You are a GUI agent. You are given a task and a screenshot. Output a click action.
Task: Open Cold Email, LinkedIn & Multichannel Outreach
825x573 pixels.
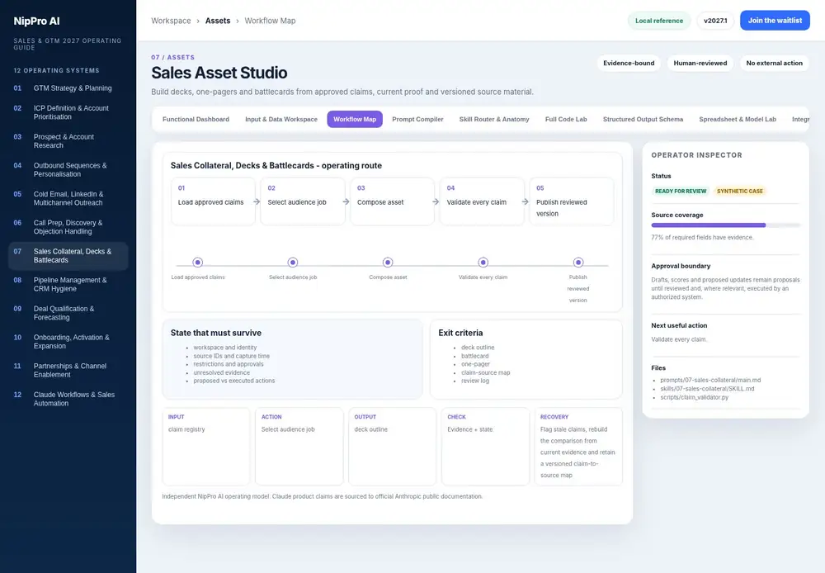pos(68,198)
